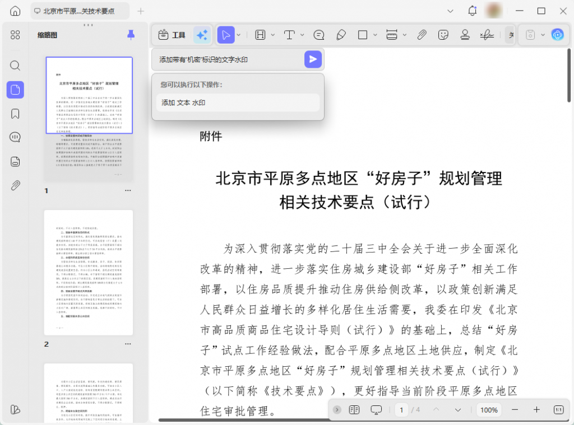
Task: Open the paperclip attachment tool
Action: click(x=422, y=35)
